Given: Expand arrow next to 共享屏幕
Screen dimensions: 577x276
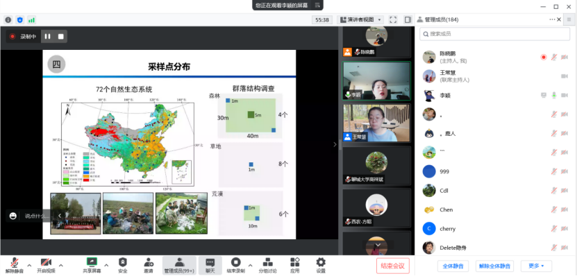Looking at the screenshot, I should click(106, 265).
